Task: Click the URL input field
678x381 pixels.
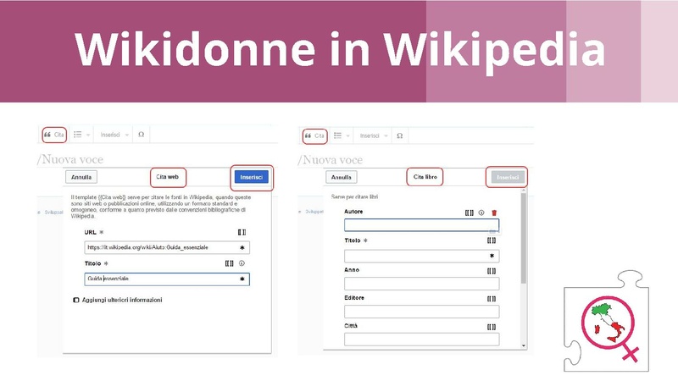Action: [x=167, y=247]
